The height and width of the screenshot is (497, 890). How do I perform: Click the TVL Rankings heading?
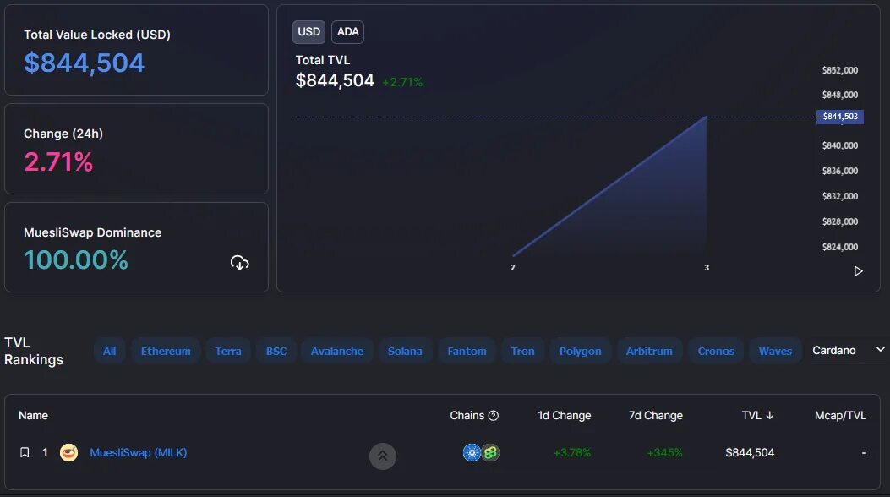point(34,351)
